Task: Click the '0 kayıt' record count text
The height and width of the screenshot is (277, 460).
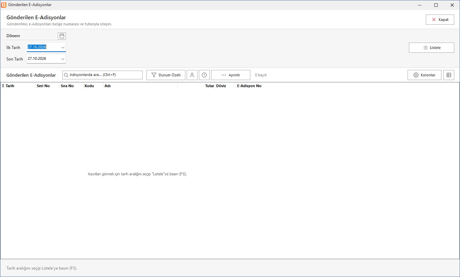Action: tap(261, 75)
